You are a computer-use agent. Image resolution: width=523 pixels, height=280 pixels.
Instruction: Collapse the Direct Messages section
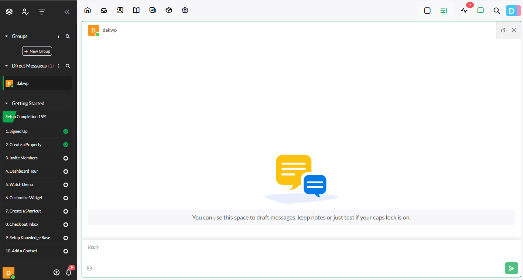coord(6,66)
